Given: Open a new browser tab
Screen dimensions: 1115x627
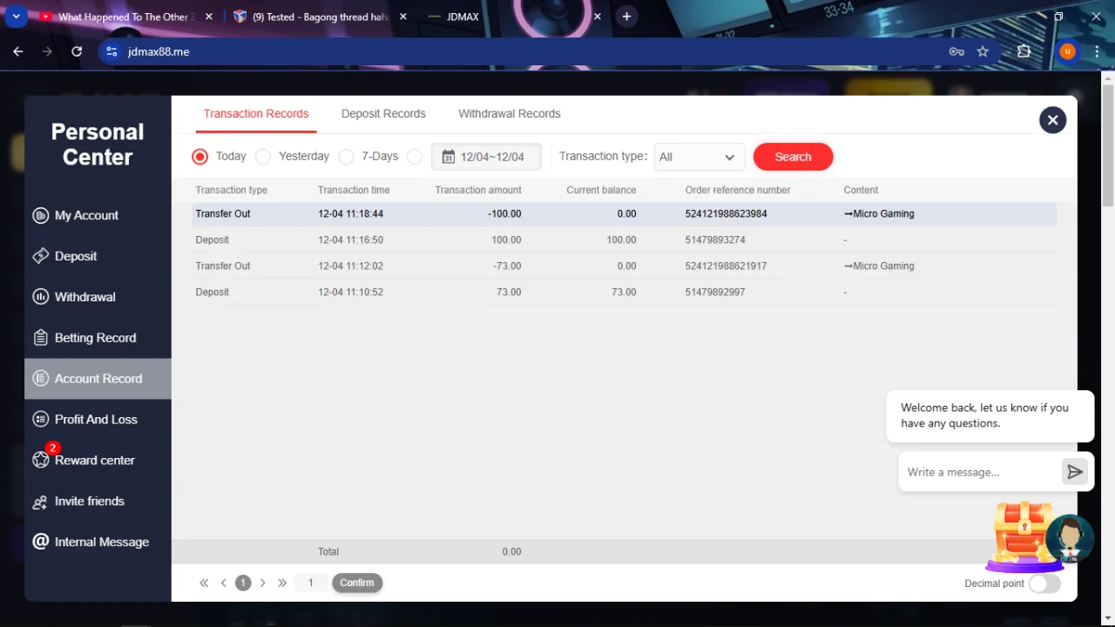Looking at the screenshot, I should [626, 17].
